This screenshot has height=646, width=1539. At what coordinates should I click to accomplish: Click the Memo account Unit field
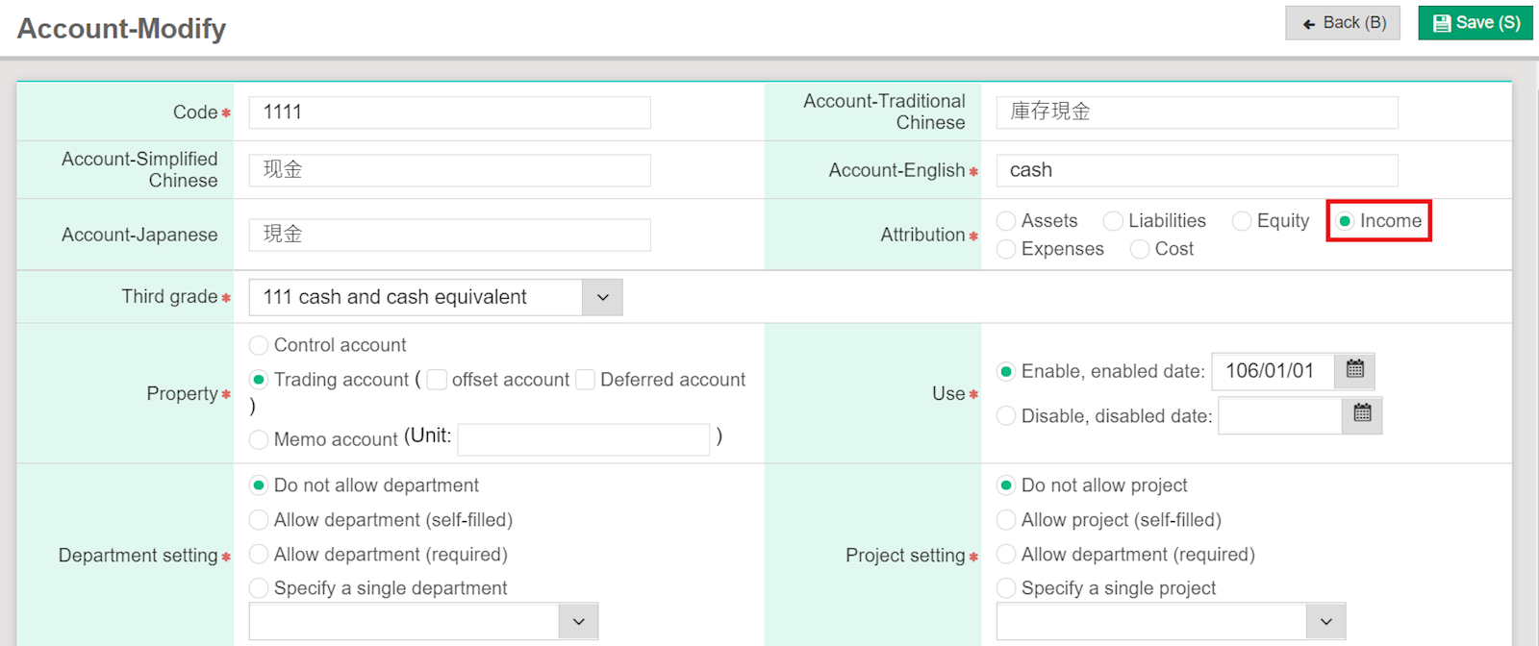583,439
